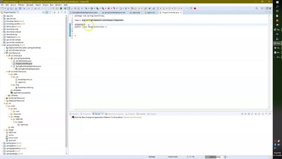Switch to signin.css editor tab

150,13
